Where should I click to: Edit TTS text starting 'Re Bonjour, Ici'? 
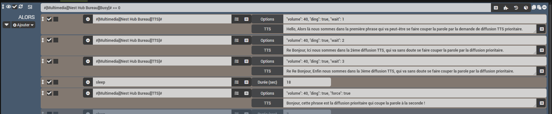pos(410,50)
